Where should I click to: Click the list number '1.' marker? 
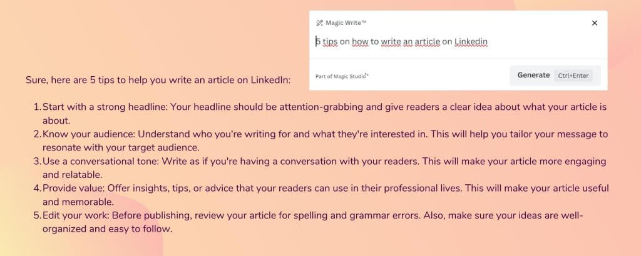tap(37, 107)
